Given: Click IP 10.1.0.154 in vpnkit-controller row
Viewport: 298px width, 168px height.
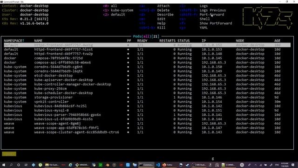Looking at the screenshot, I should point(212,102).
